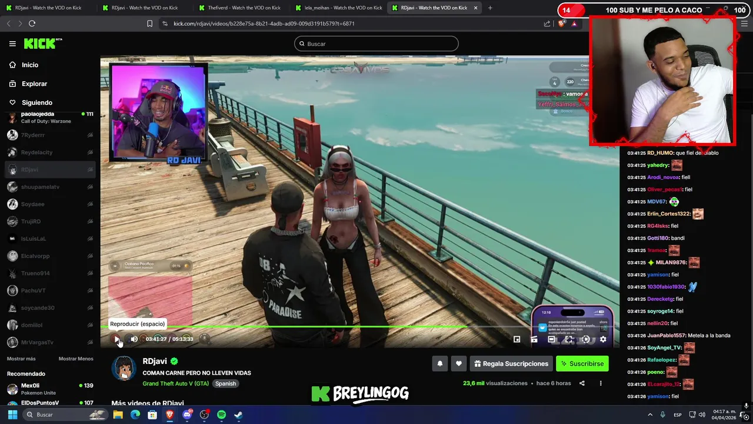Viewport: 753px width, 424px height.
Task: Click Regala Suscripciones button
Action: (x=511, y=364)
